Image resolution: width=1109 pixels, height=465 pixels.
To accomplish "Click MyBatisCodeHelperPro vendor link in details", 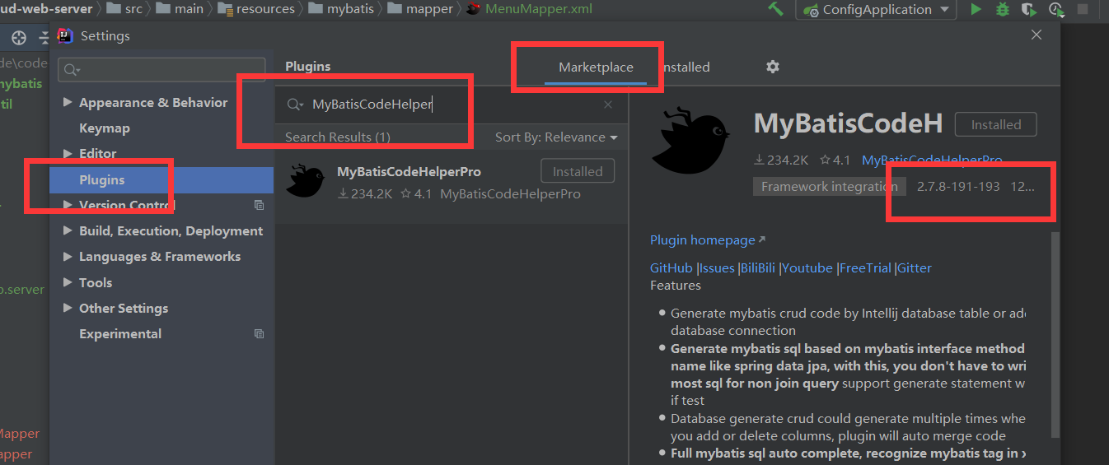I will click(932, 160).
